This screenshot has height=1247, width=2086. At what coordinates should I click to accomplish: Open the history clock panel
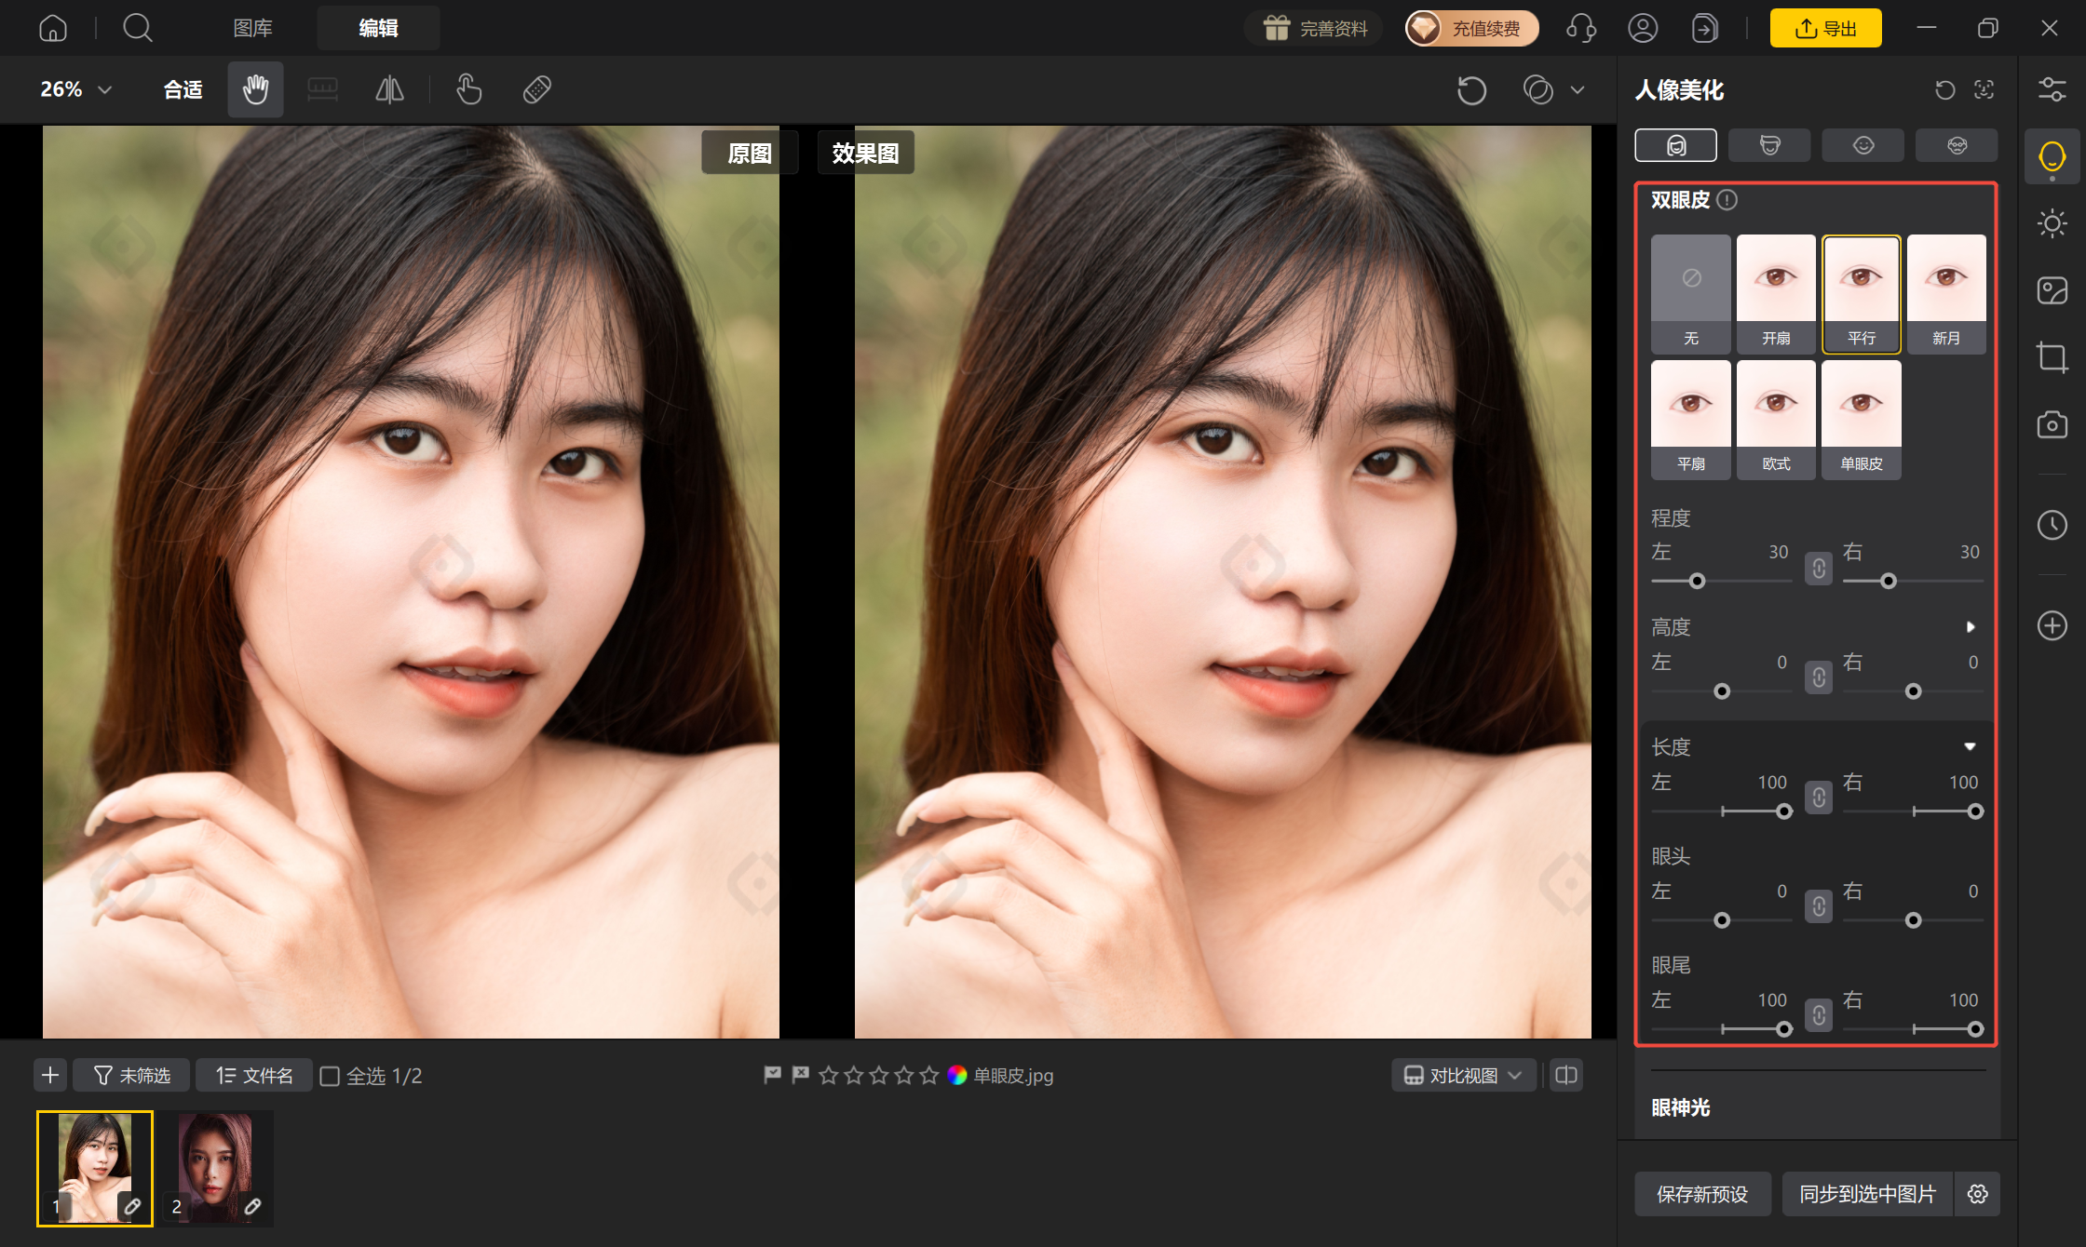[x=2052, y=525]
